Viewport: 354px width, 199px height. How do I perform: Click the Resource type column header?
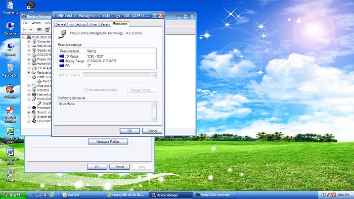click(72, 51)
